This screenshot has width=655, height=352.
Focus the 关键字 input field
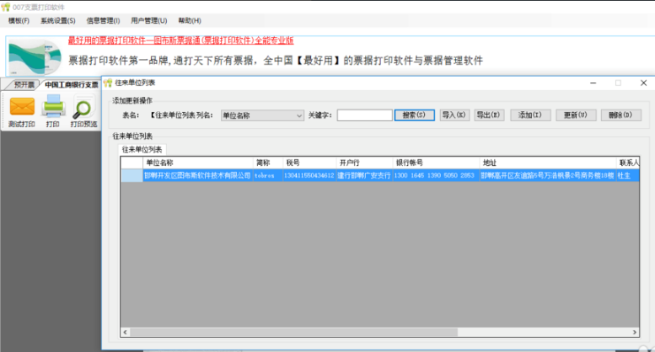click(365, 115)
